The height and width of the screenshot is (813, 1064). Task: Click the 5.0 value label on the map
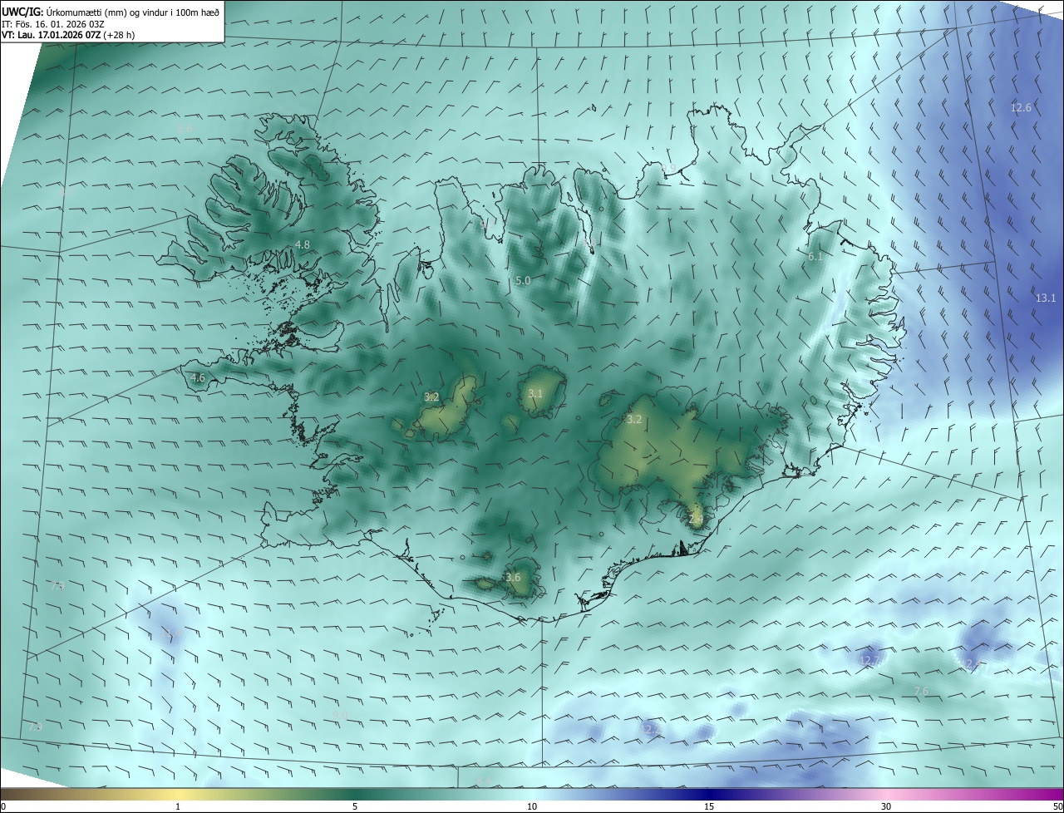pyautogui.click(x=523, y=281)
